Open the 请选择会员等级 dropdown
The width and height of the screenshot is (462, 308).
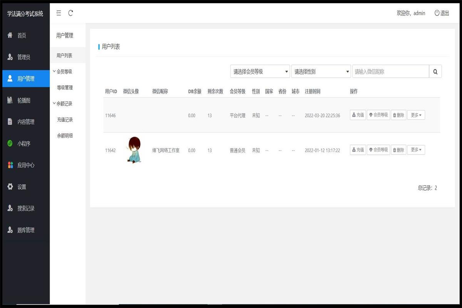pyautogui.click(x=260, y=72)
